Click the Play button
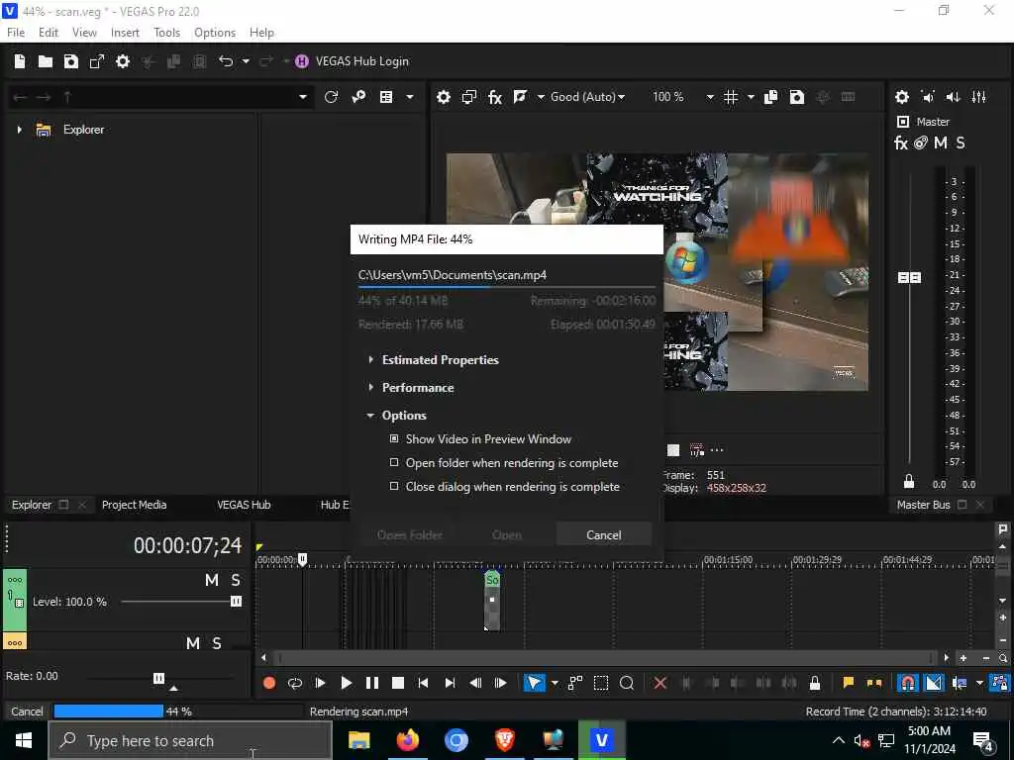The image size is (1014, 760). [346, 683]
